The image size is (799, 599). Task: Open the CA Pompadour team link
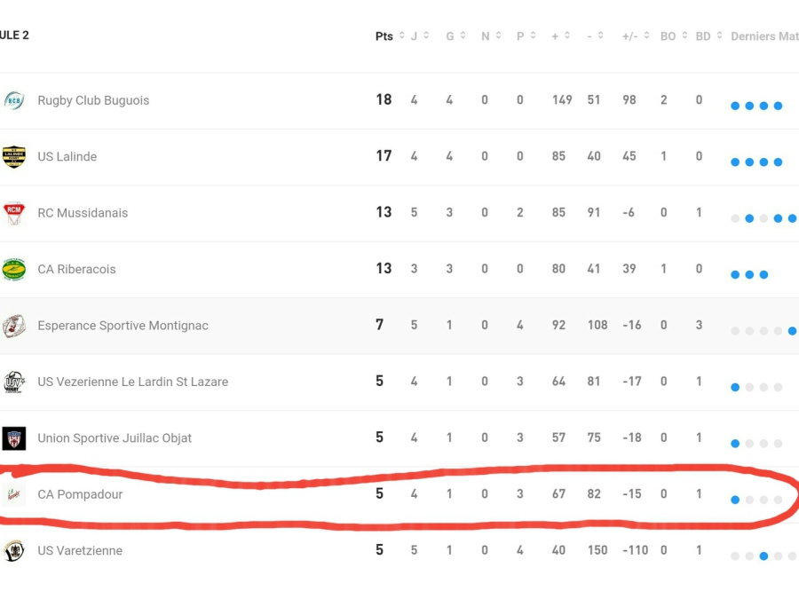tap(80, 494)
